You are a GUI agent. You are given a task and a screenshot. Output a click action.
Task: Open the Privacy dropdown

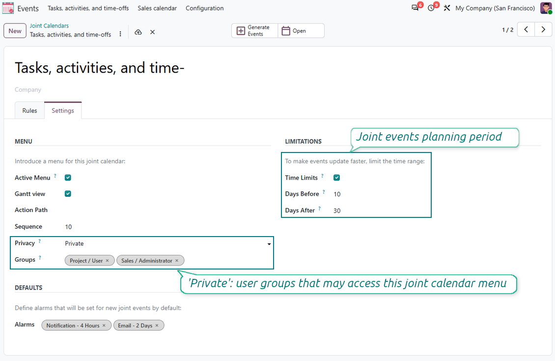(x=168, y=243)
